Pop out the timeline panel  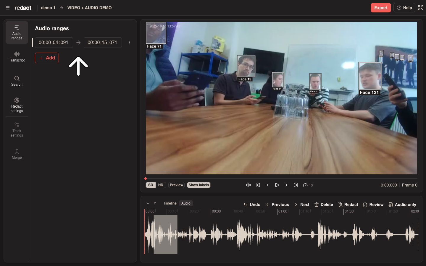tap(155, 203)
